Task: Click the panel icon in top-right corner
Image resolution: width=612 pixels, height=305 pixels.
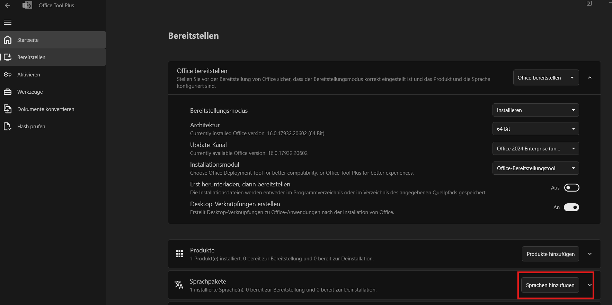Action: tap(589, 3)
